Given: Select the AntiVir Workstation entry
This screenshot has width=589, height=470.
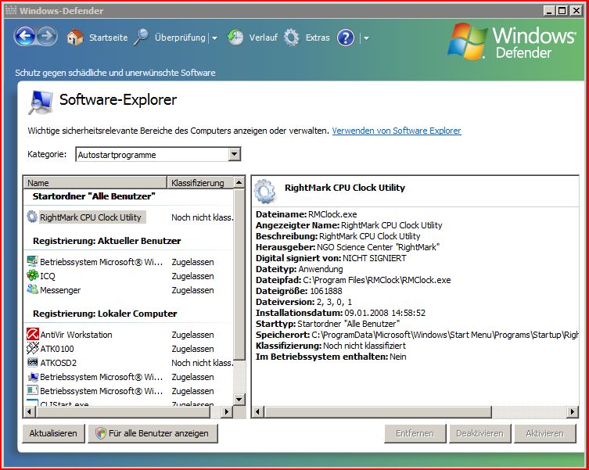Looking at the screenshot, I should pyautogui.click(x=76, y=335).
